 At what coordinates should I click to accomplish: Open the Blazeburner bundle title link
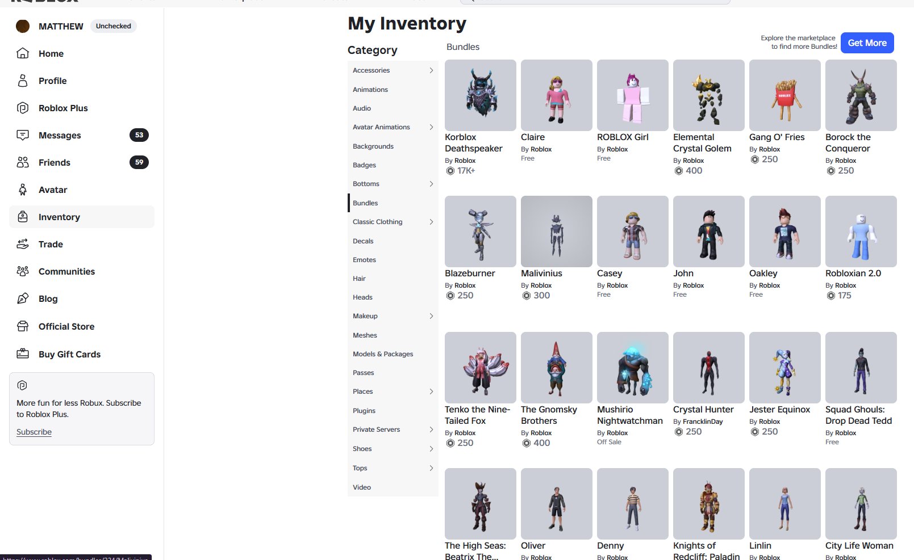[x=470, y=273]
